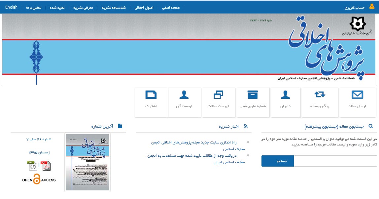This screenshot has height=199, width=379.
Task: Switch language to English
Action: (x=11, y=7)
